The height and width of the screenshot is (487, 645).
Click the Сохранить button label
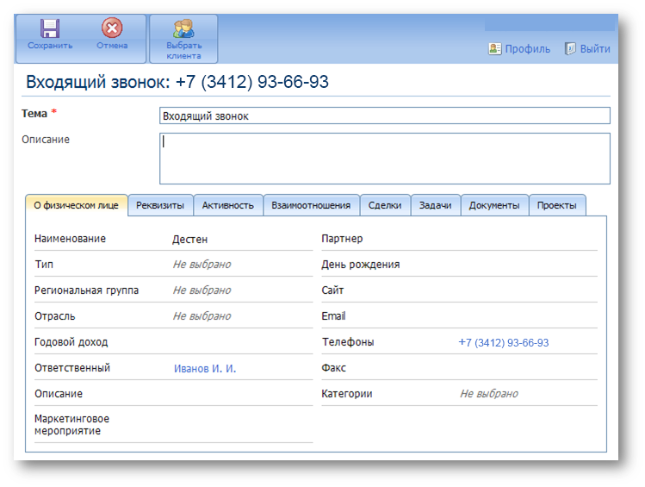coord(50,46)
